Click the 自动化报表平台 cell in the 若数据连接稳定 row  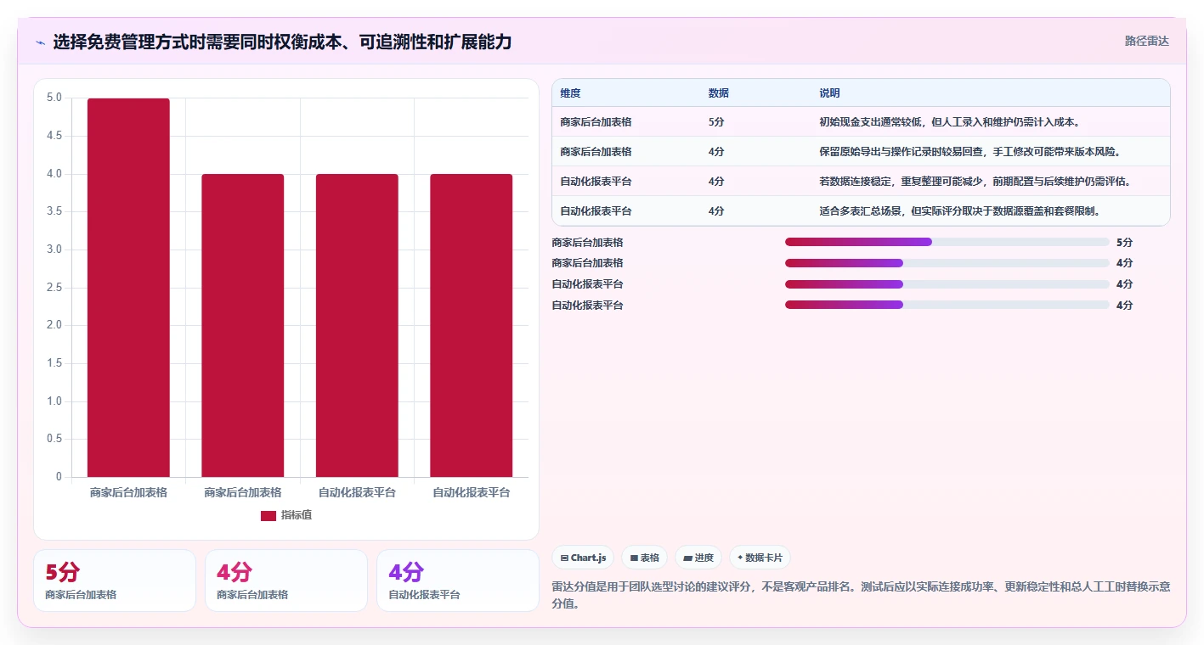[x=596, y=182]
